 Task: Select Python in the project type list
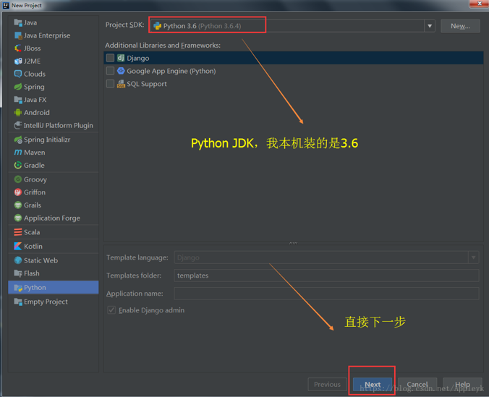point(35,287)
